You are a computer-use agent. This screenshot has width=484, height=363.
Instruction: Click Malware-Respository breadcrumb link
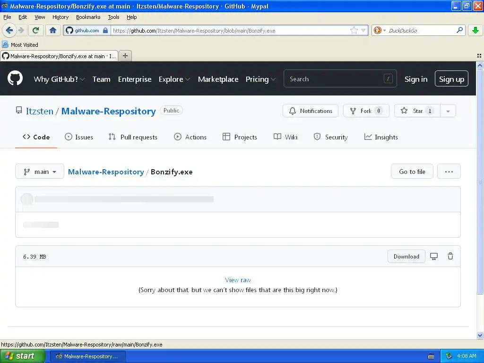pos(106,172)
